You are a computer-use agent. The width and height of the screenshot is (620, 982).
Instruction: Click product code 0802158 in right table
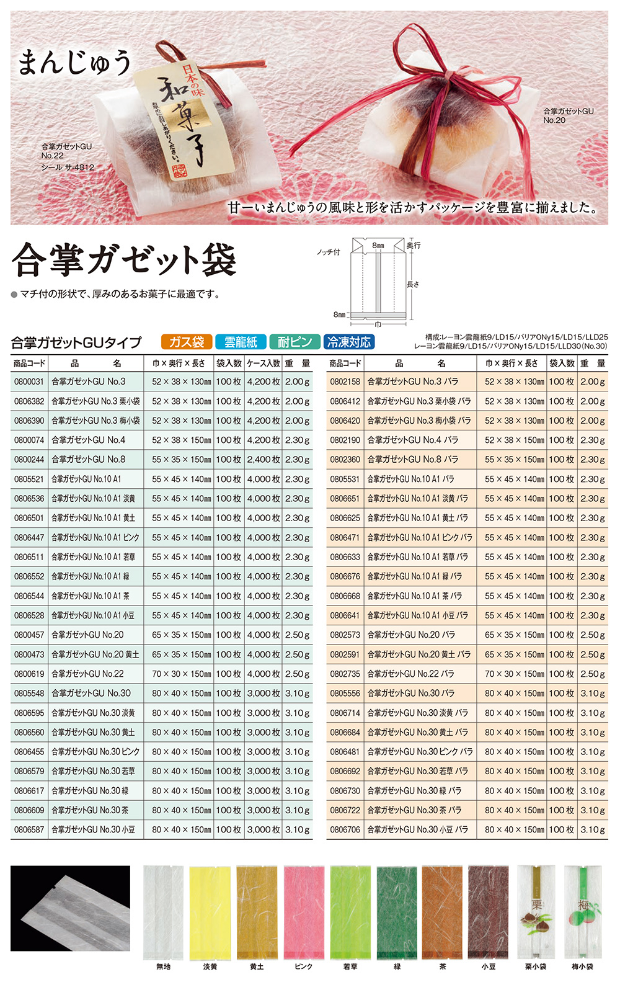(345, 382)
